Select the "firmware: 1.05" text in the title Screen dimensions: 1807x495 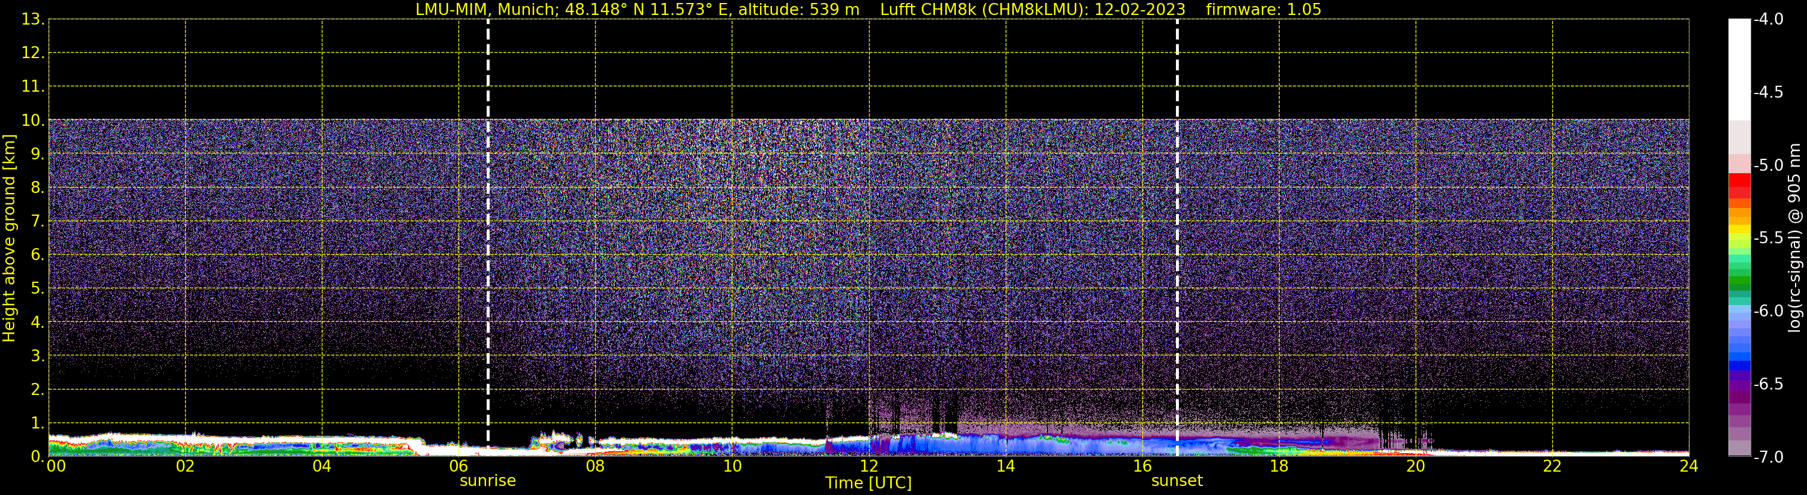[x=1263, y=10]
